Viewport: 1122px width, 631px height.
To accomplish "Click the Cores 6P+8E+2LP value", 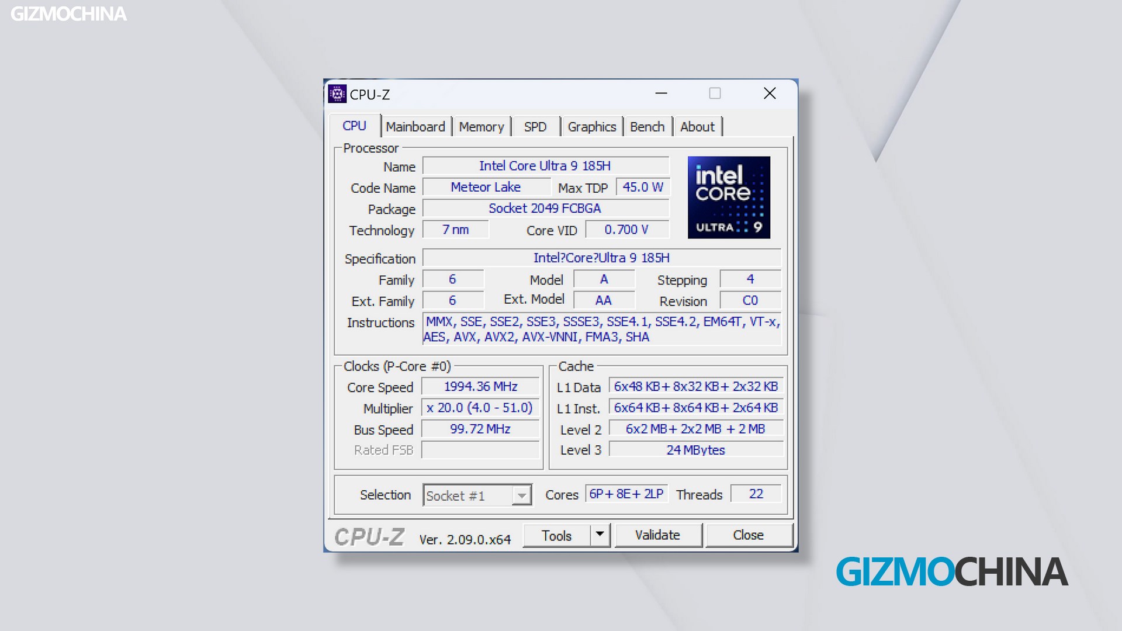I will [x=626, y=494].
